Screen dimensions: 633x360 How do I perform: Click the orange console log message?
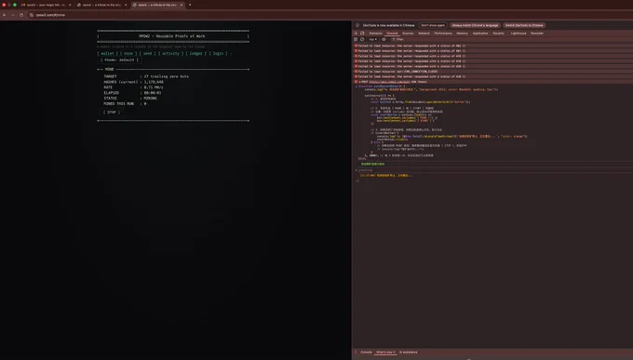pyautogui.click(x=386, y=176)
